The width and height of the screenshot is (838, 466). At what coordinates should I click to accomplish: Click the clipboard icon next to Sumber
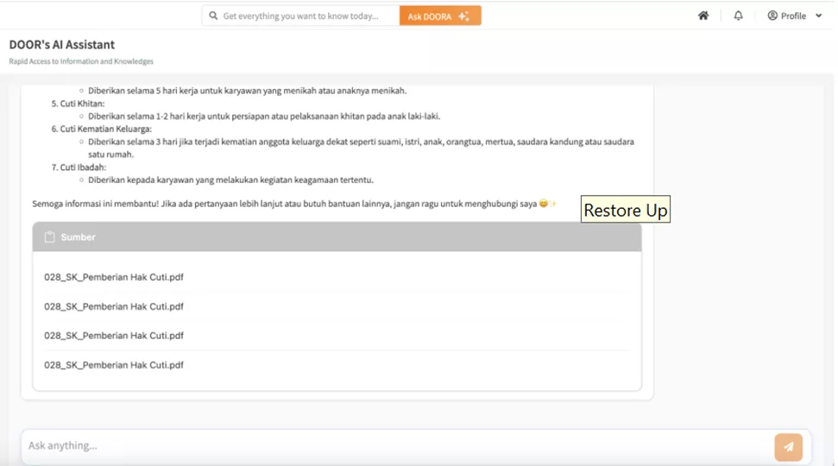click(x=50, y=237)
